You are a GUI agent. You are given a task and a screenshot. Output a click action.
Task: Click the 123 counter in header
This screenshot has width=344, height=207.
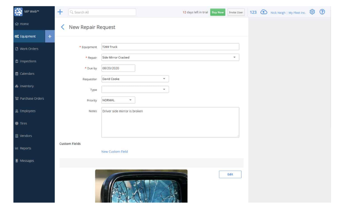pos(253,13)
